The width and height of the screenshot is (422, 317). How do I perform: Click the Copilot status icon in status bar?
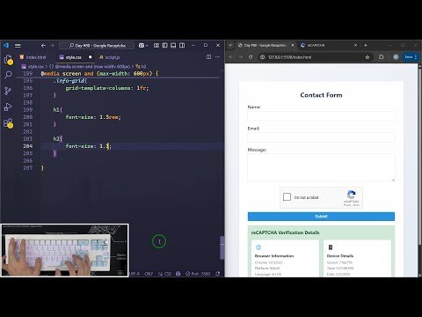pos(178,274)
